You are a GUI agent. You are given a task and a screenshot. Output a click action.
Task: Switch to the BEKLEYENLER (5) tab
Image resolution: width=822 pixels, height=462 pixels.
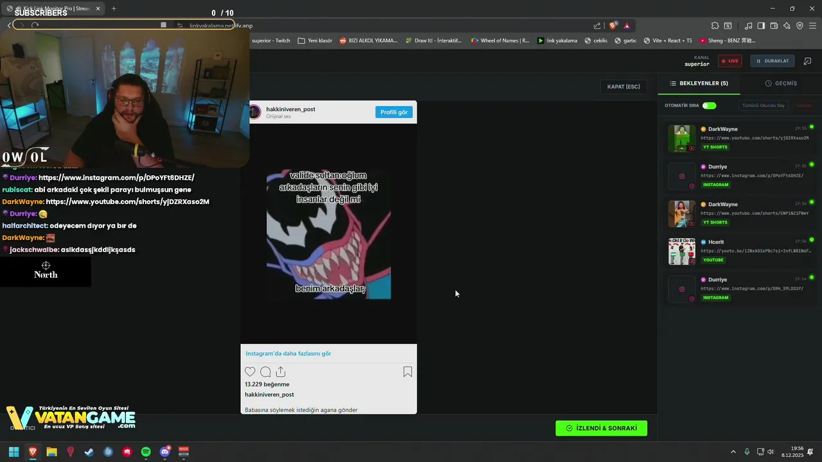tap(699, 83)
